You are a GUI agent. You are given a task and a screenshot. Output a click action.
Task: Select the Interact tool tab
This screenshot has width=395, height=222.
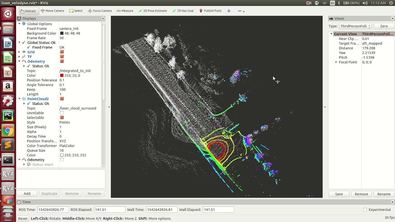pyautogui.click(x=28, y=11)
